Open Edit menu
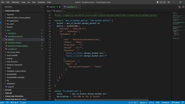Image resolution: width=185 pixels, height=104 pixels. (x=8, y=2)
